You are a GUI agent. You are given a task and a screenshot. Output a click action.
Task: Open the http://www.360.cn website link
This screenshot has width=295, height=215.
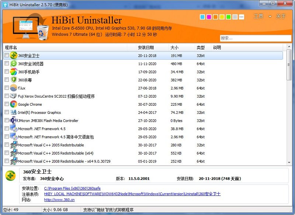coord(59,200)
